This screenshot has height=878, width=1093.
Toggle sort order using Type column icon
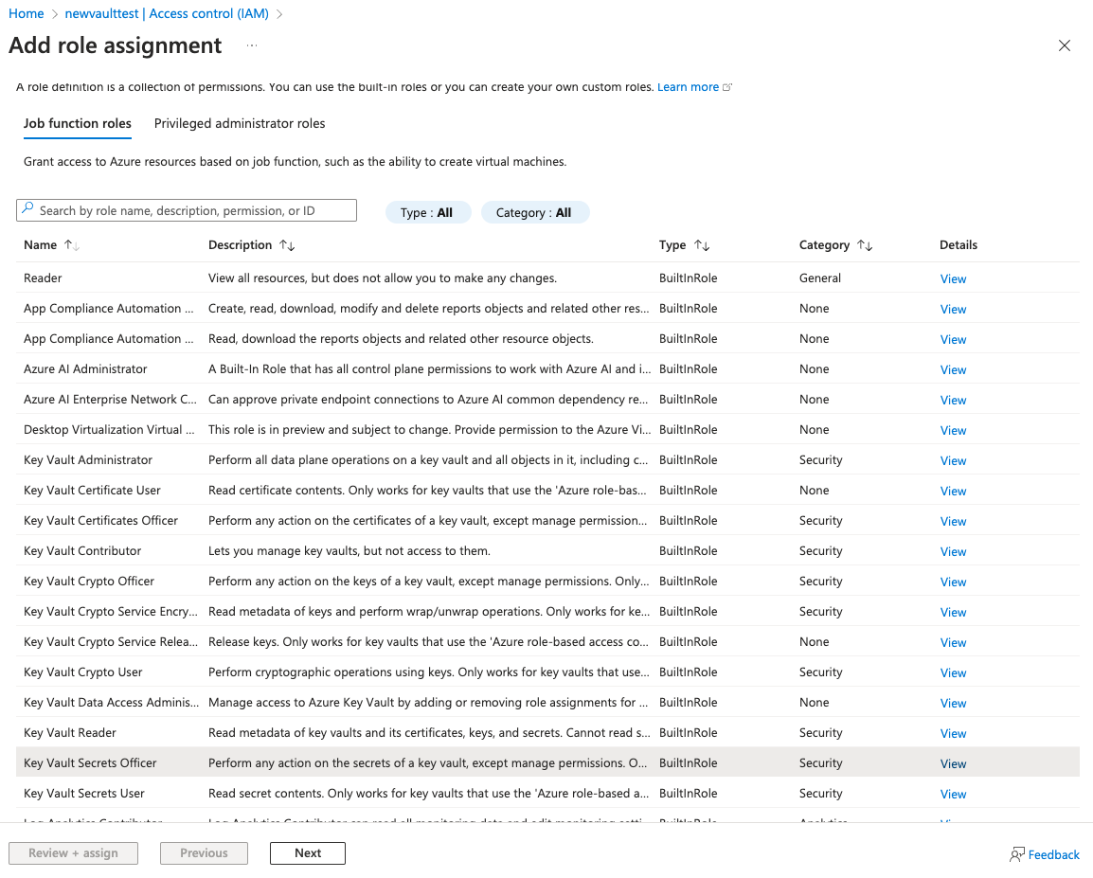tap(702, 245)
